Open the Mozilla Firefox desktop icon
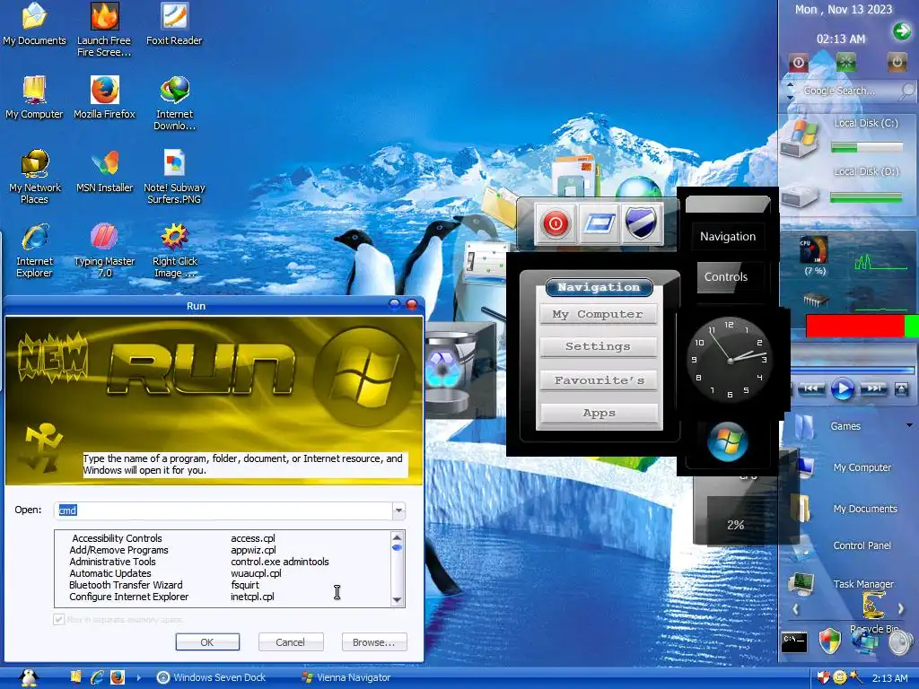The height and width of the screenshot is (689, 919). [104, 98]
